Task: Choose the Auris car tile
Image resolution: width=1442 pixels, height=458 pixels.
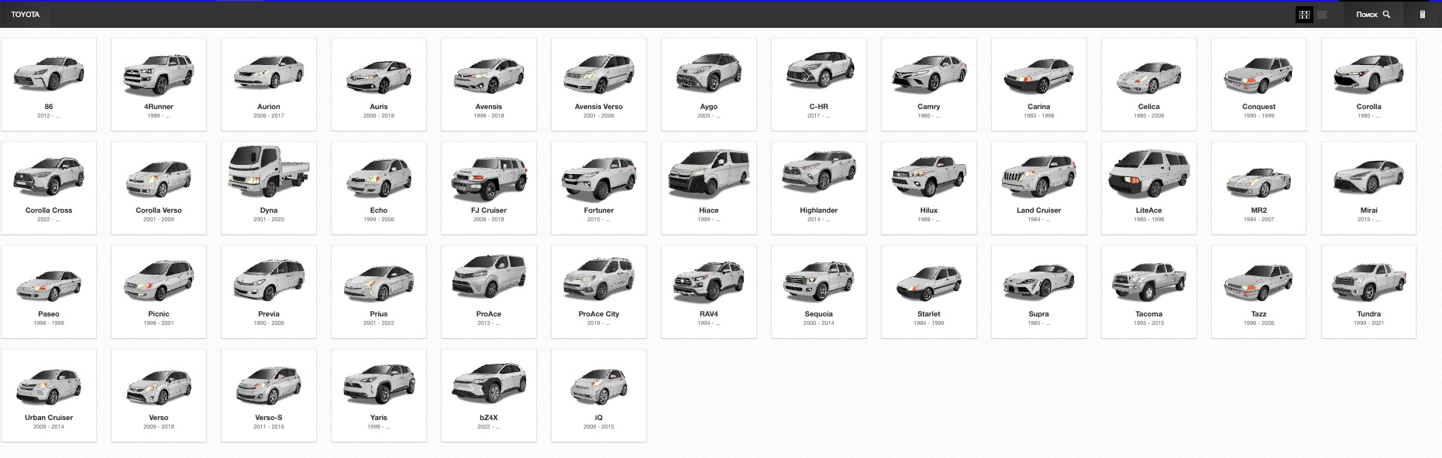Action: tap(379, 84)
